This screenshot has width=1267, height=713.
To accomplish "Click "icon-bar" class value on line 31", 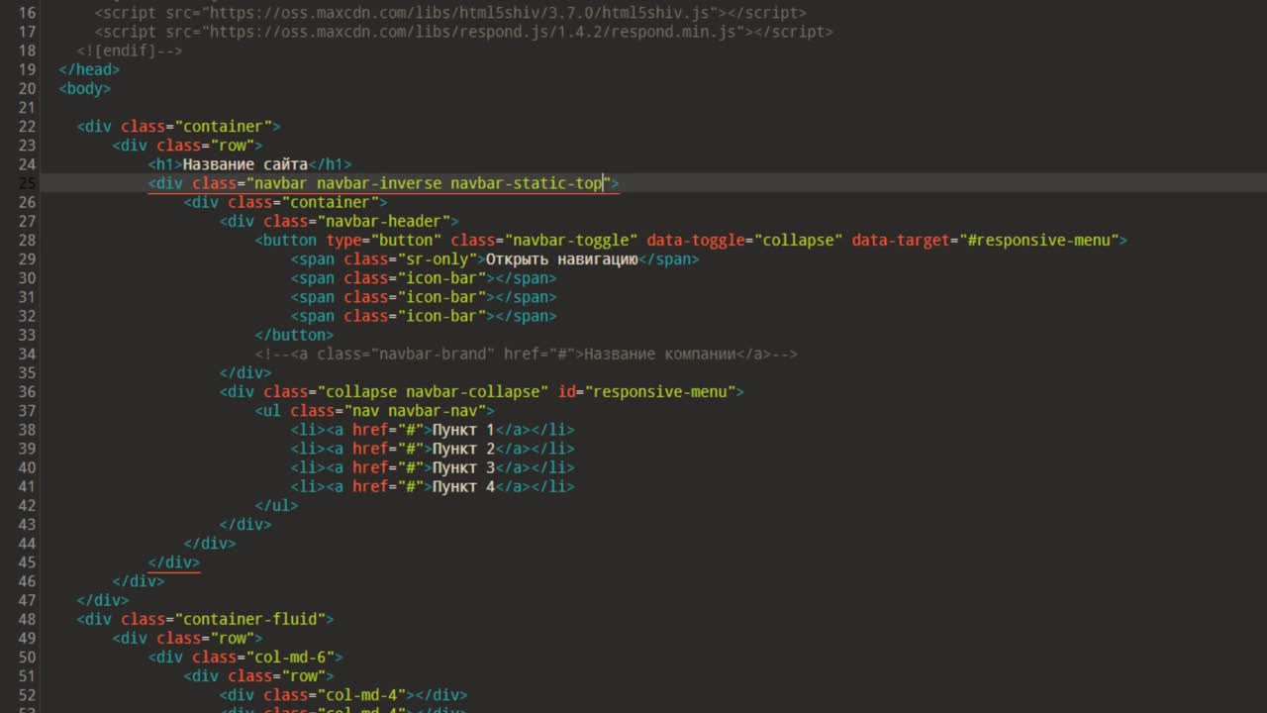I will pos(441,296).
